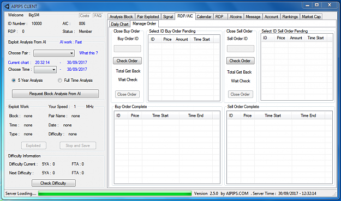Open the Choose Pair dropdown

click(54, 53)
